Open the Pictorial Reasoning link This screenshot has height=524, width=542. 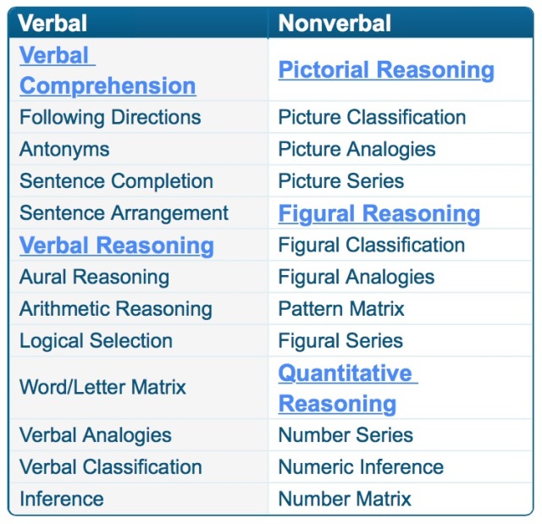(x=386, y=69)
